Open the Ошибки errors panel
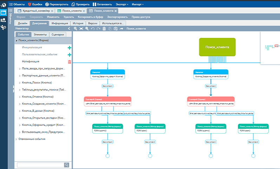Screen dimensions: 280x169 tap(35, 4)
